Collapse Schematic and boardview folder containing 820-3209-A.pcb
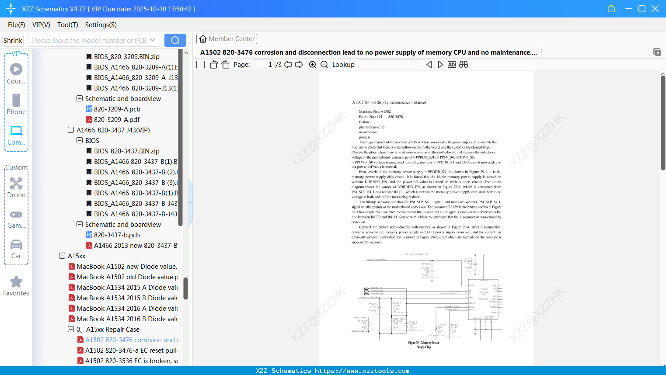The height and width of the screenshot is (375, 666). click(x=80, y=99)
